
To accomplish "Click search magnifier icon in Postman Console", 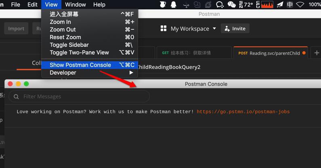I will [17, 96].
